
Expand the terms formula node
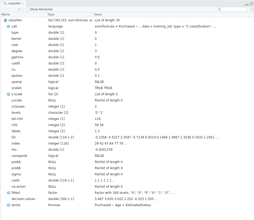[x=8, y=205]
